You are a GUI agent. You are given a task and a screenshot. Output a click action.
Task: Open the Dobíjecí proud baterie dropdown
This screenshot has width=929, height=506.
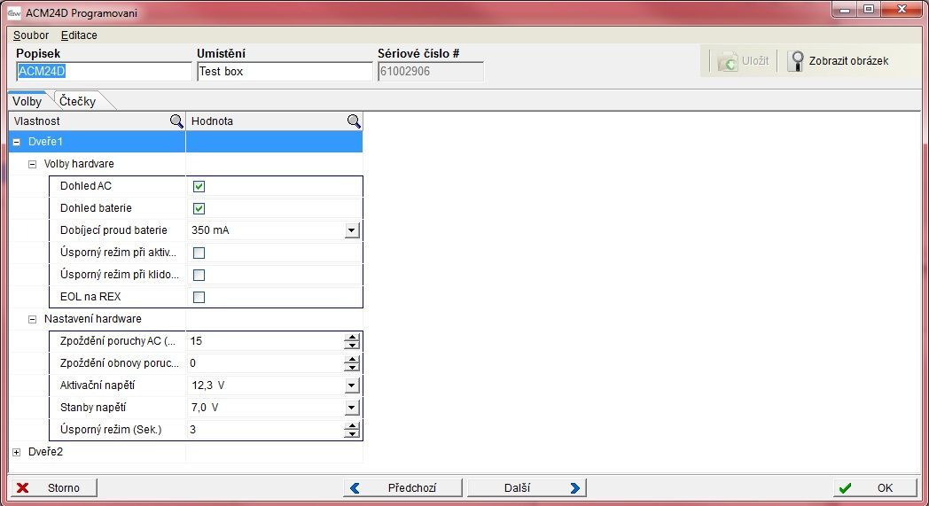tap(352, 230)
